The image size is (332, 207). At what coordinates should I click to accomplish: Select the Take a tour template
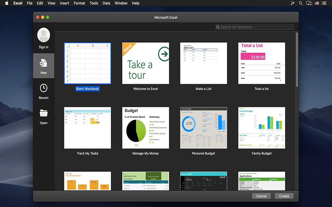146,63
